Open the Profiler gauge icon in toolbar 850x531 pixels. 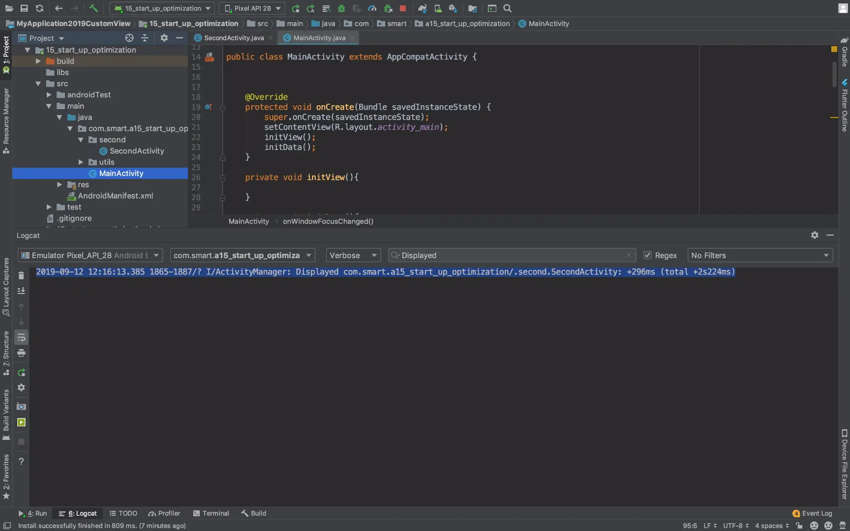point(372,8)
